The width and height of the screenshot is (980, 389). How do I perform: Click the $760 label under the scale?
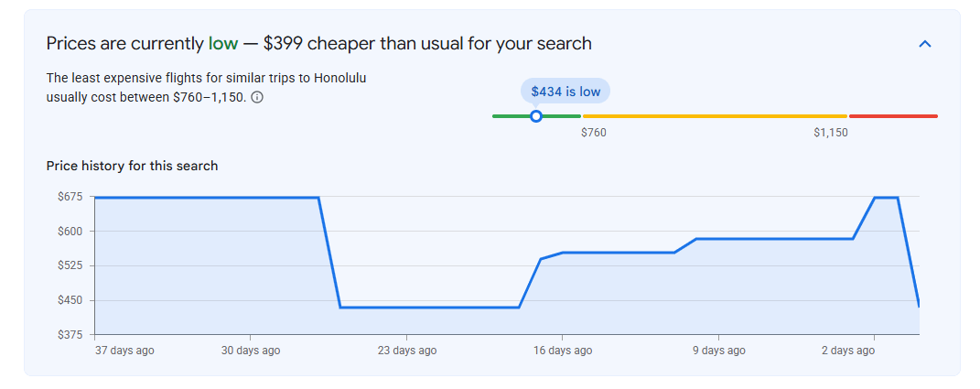pyautogui.click(x=593, y=133)
